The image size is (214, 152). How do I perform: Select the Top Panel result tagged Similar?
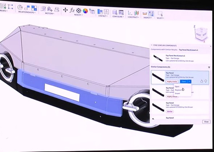click(x=180, y=107)
